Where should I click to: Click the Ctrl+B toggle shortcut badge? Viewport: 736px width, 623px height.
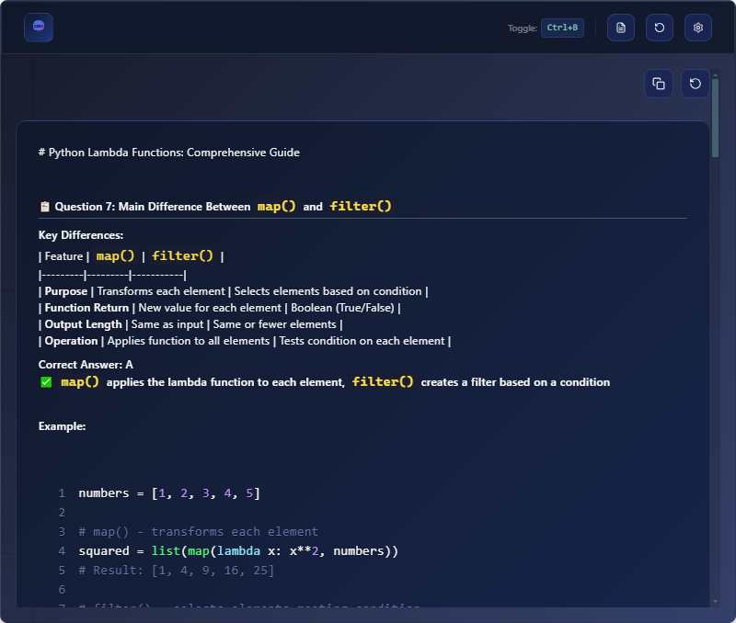click(x=562, y=28)
